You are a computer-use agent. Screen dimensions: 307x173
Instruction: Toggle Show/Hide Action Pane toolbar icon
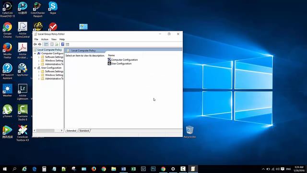pyautogui.click(x=67, y=44)
